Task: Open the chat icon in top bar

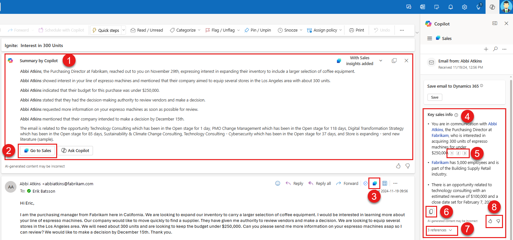Action: tap(409, 7)
